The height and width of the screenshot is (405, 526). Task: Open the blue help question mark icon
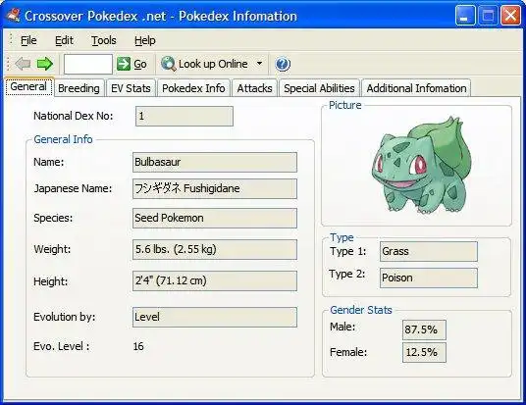[283, 64]
